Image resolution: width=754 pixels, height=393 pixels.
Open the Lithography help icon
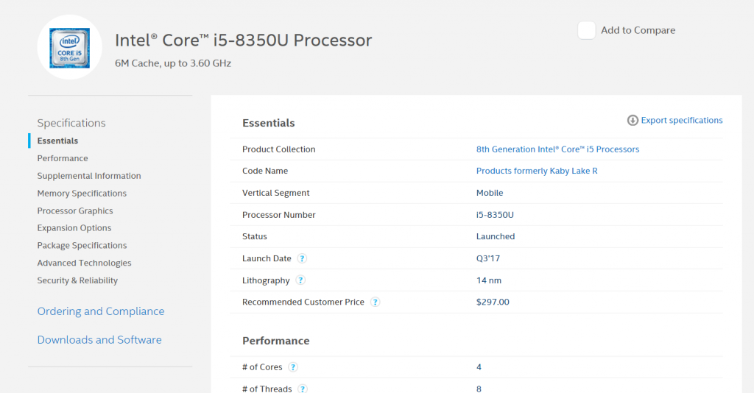pos(300,280)
